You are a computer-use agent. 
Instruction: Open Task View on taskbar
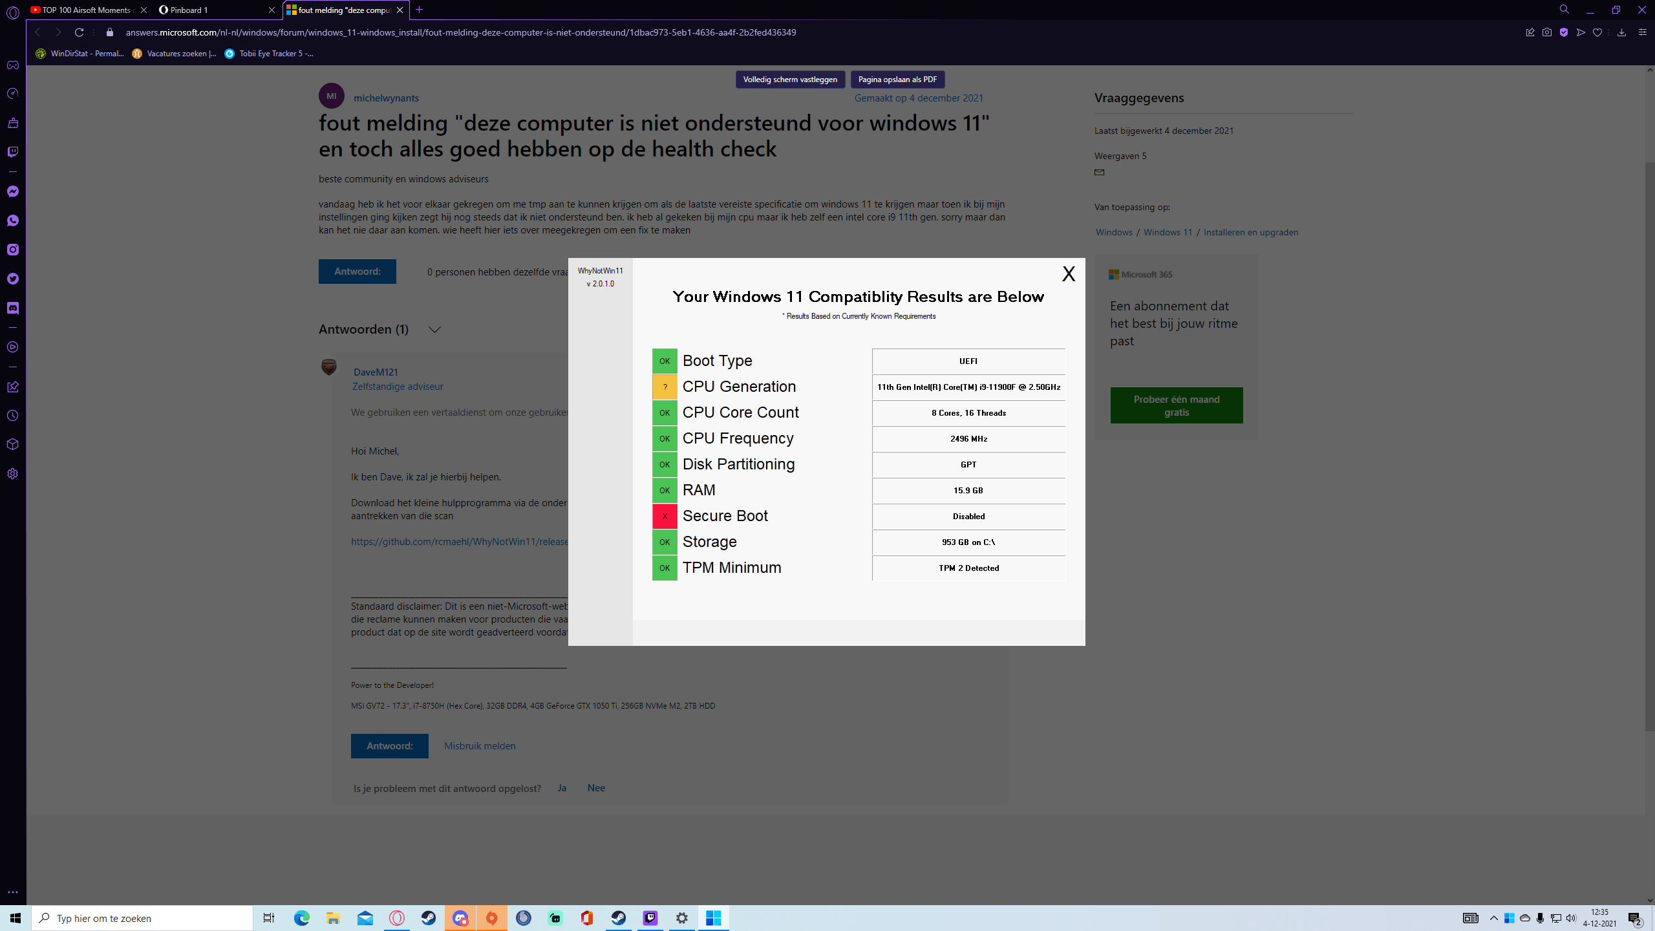click(269, 918)
